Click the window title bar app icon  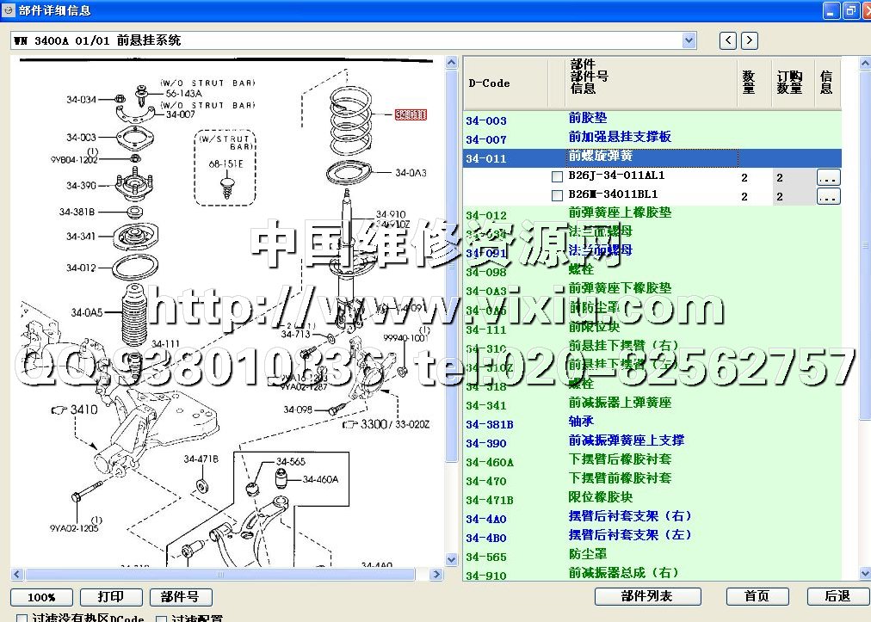(x=9, y=10)
